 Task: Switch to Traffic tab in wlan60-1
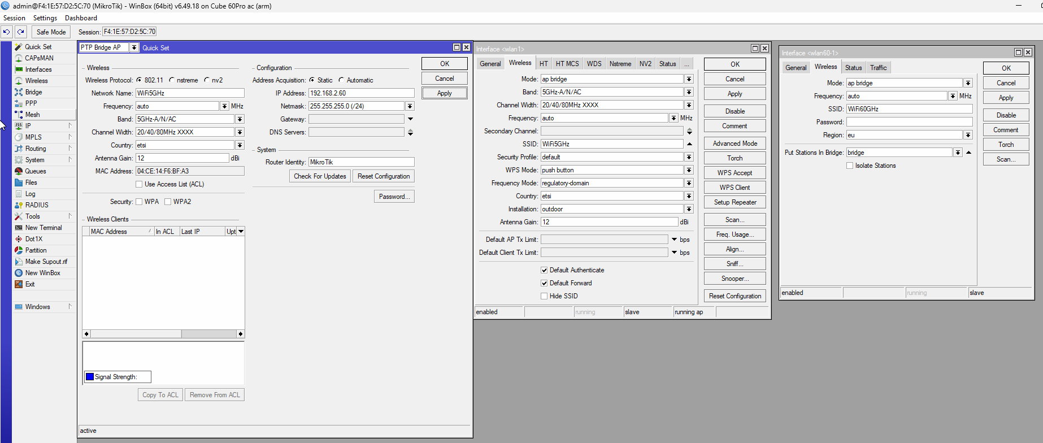point(879,68)
